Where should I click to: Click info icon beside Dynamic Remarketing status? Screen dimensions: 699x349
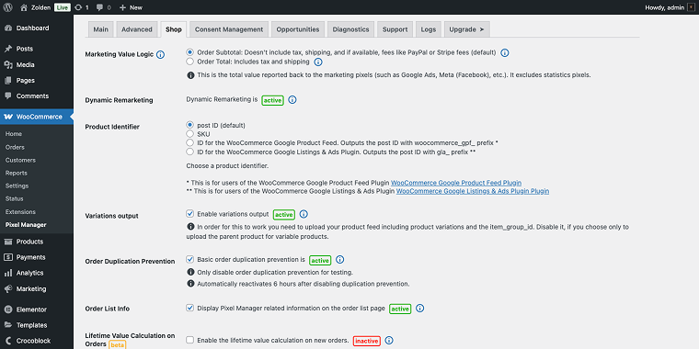292,100
